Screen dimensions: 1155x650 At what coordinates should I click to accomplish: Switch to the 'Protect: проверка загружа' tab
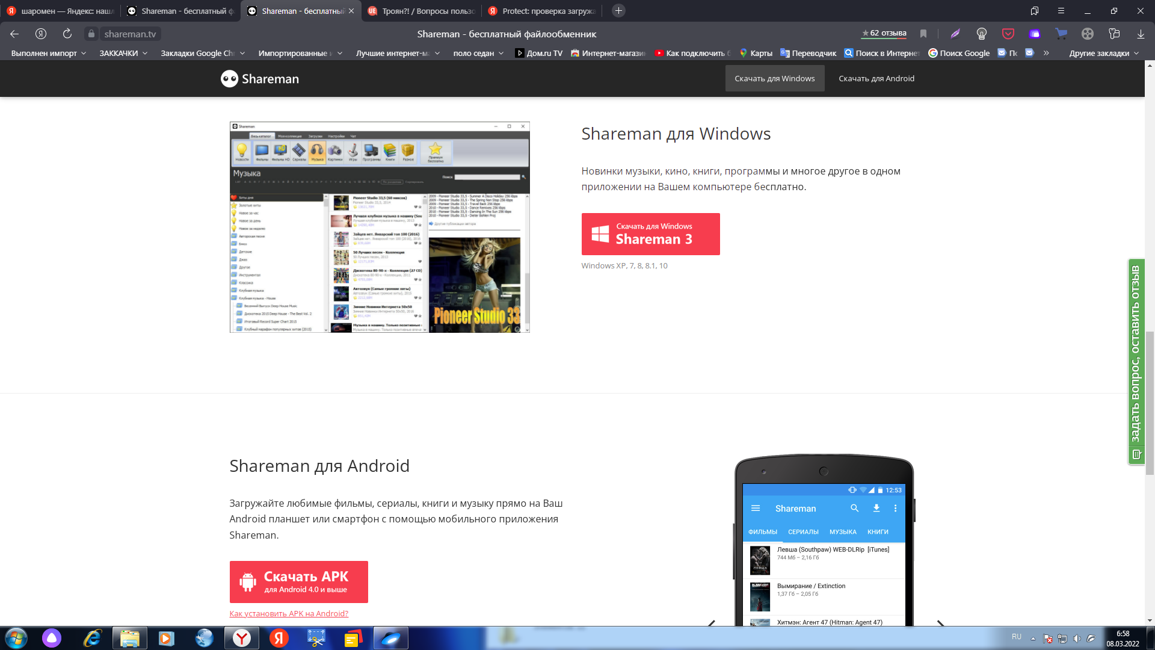click(x=541, y=11)
